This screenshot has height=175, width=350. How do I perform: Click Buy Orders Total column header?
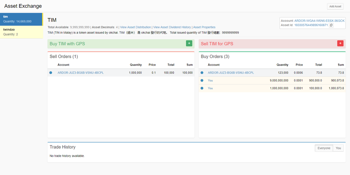318,65
